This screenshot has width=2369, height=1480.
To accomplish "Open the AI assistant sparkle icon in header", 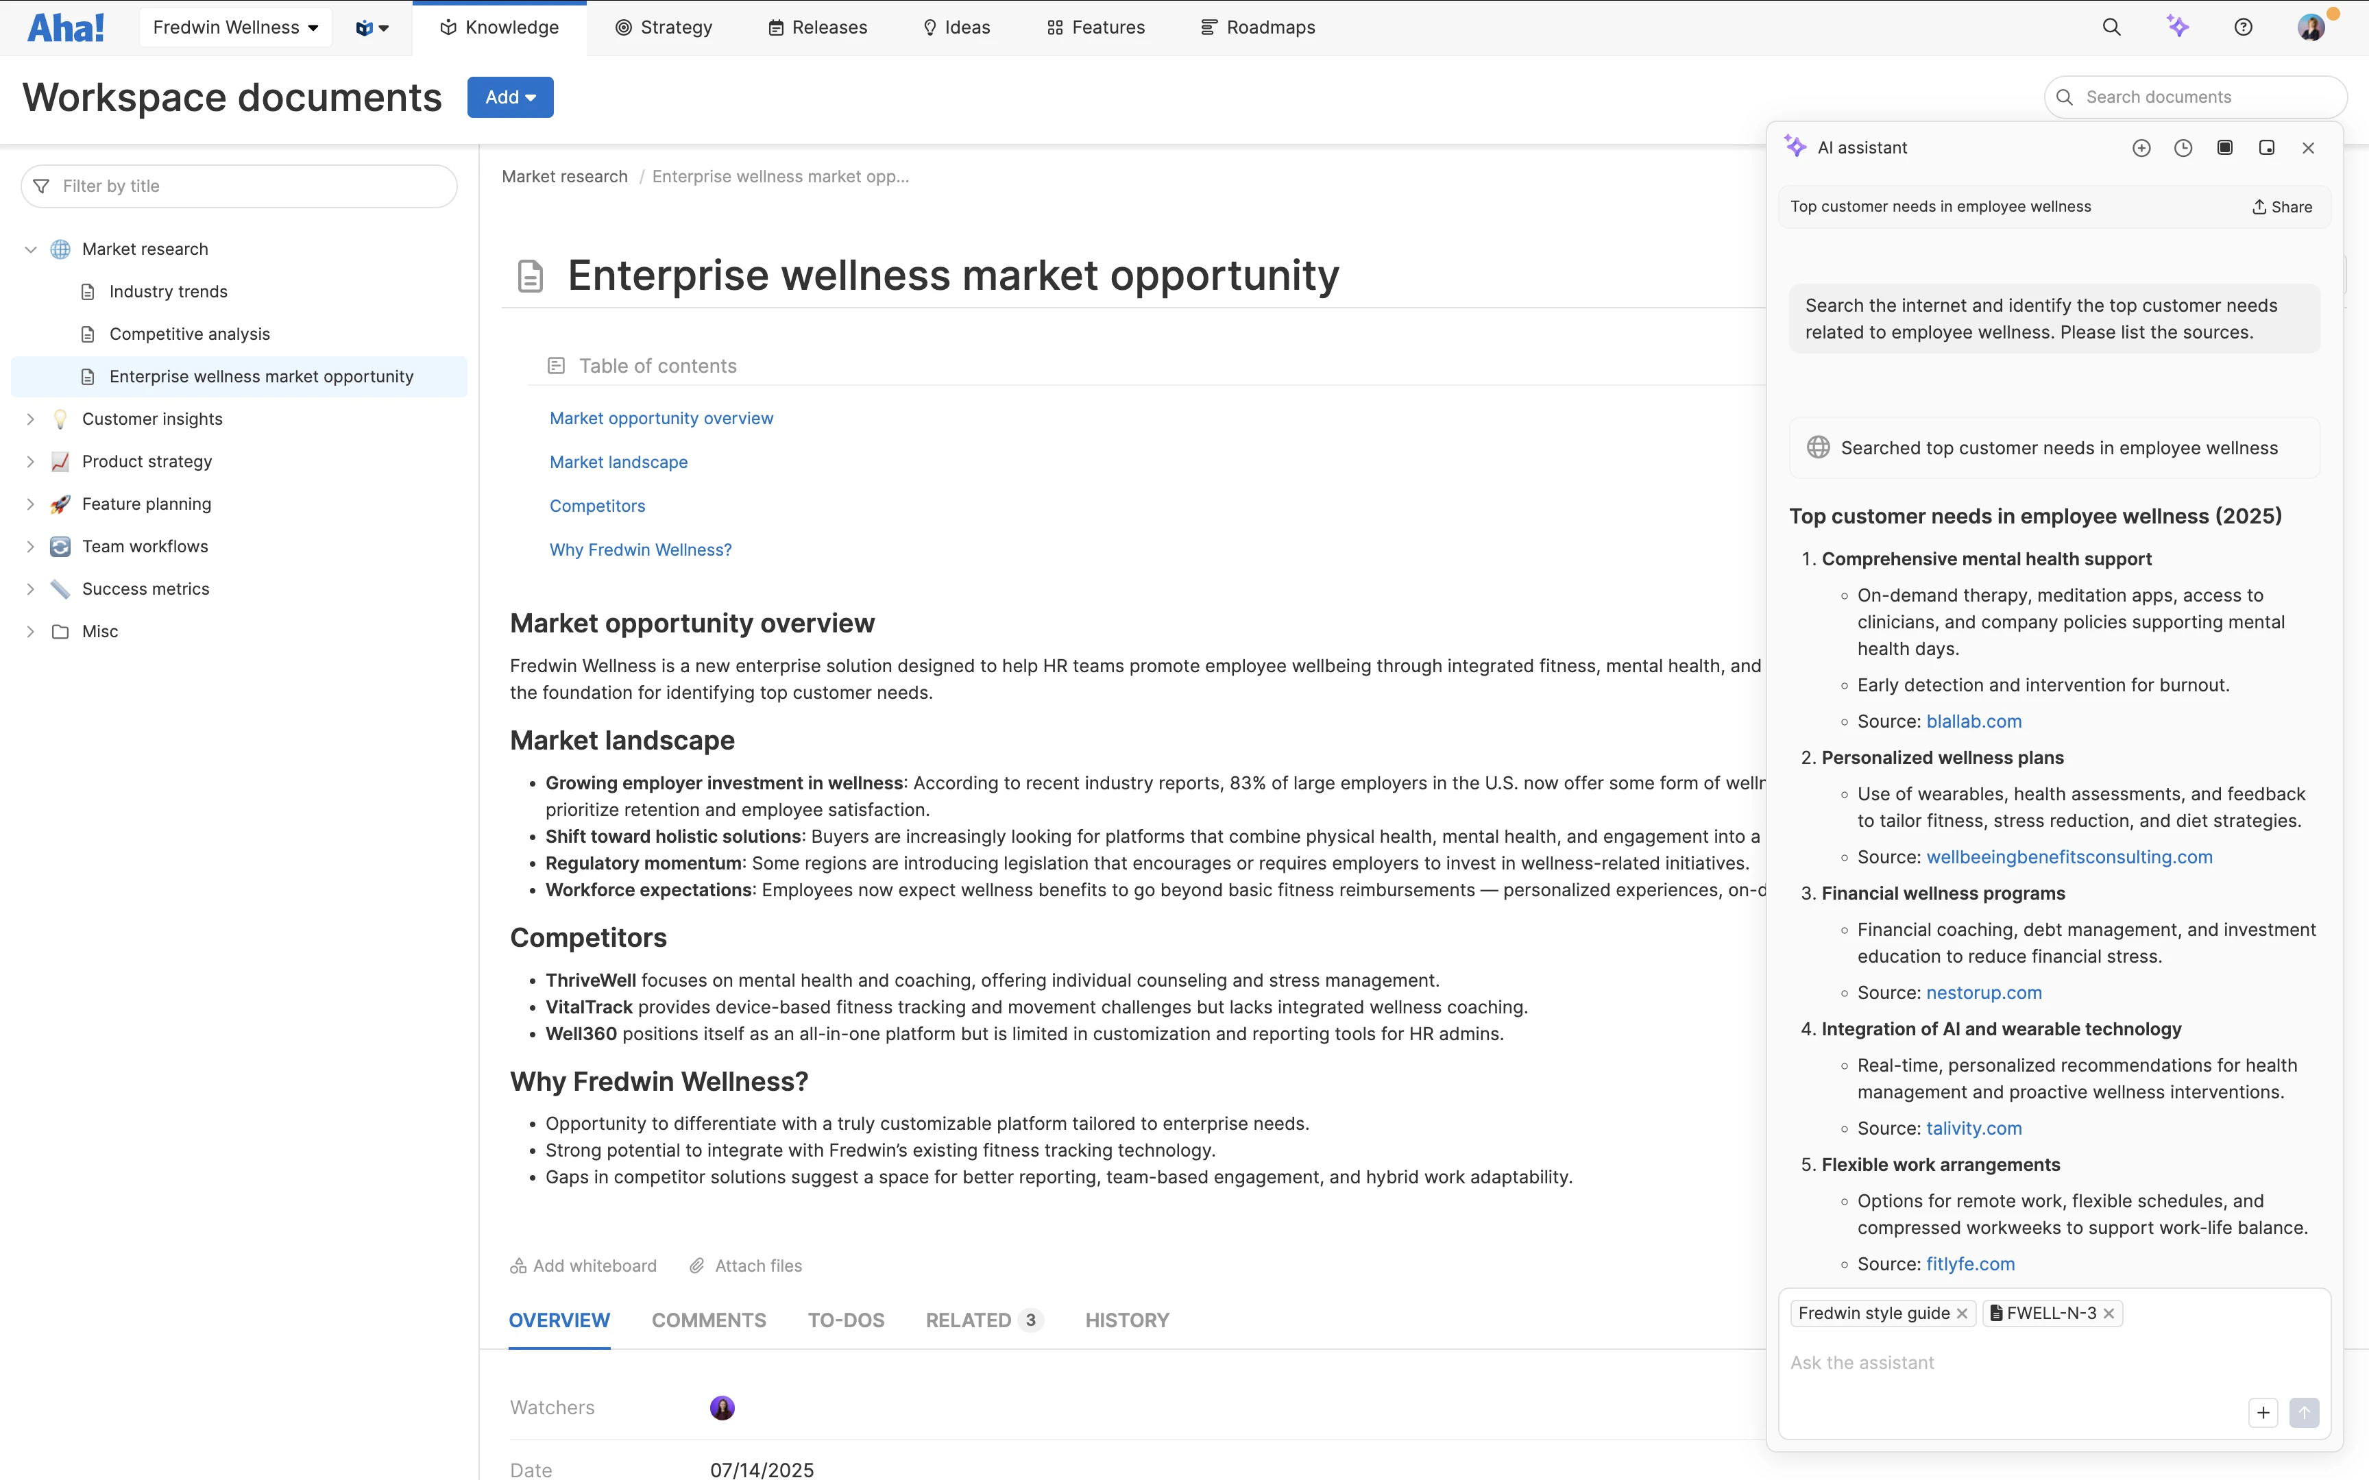I will point(2177,27).
